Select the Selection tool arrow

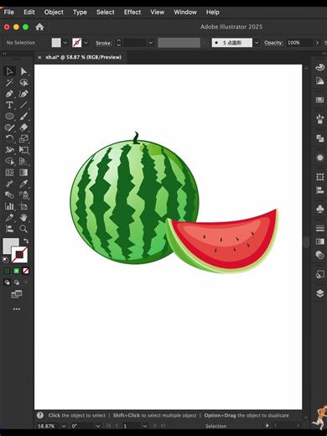[x=9, y=71]
